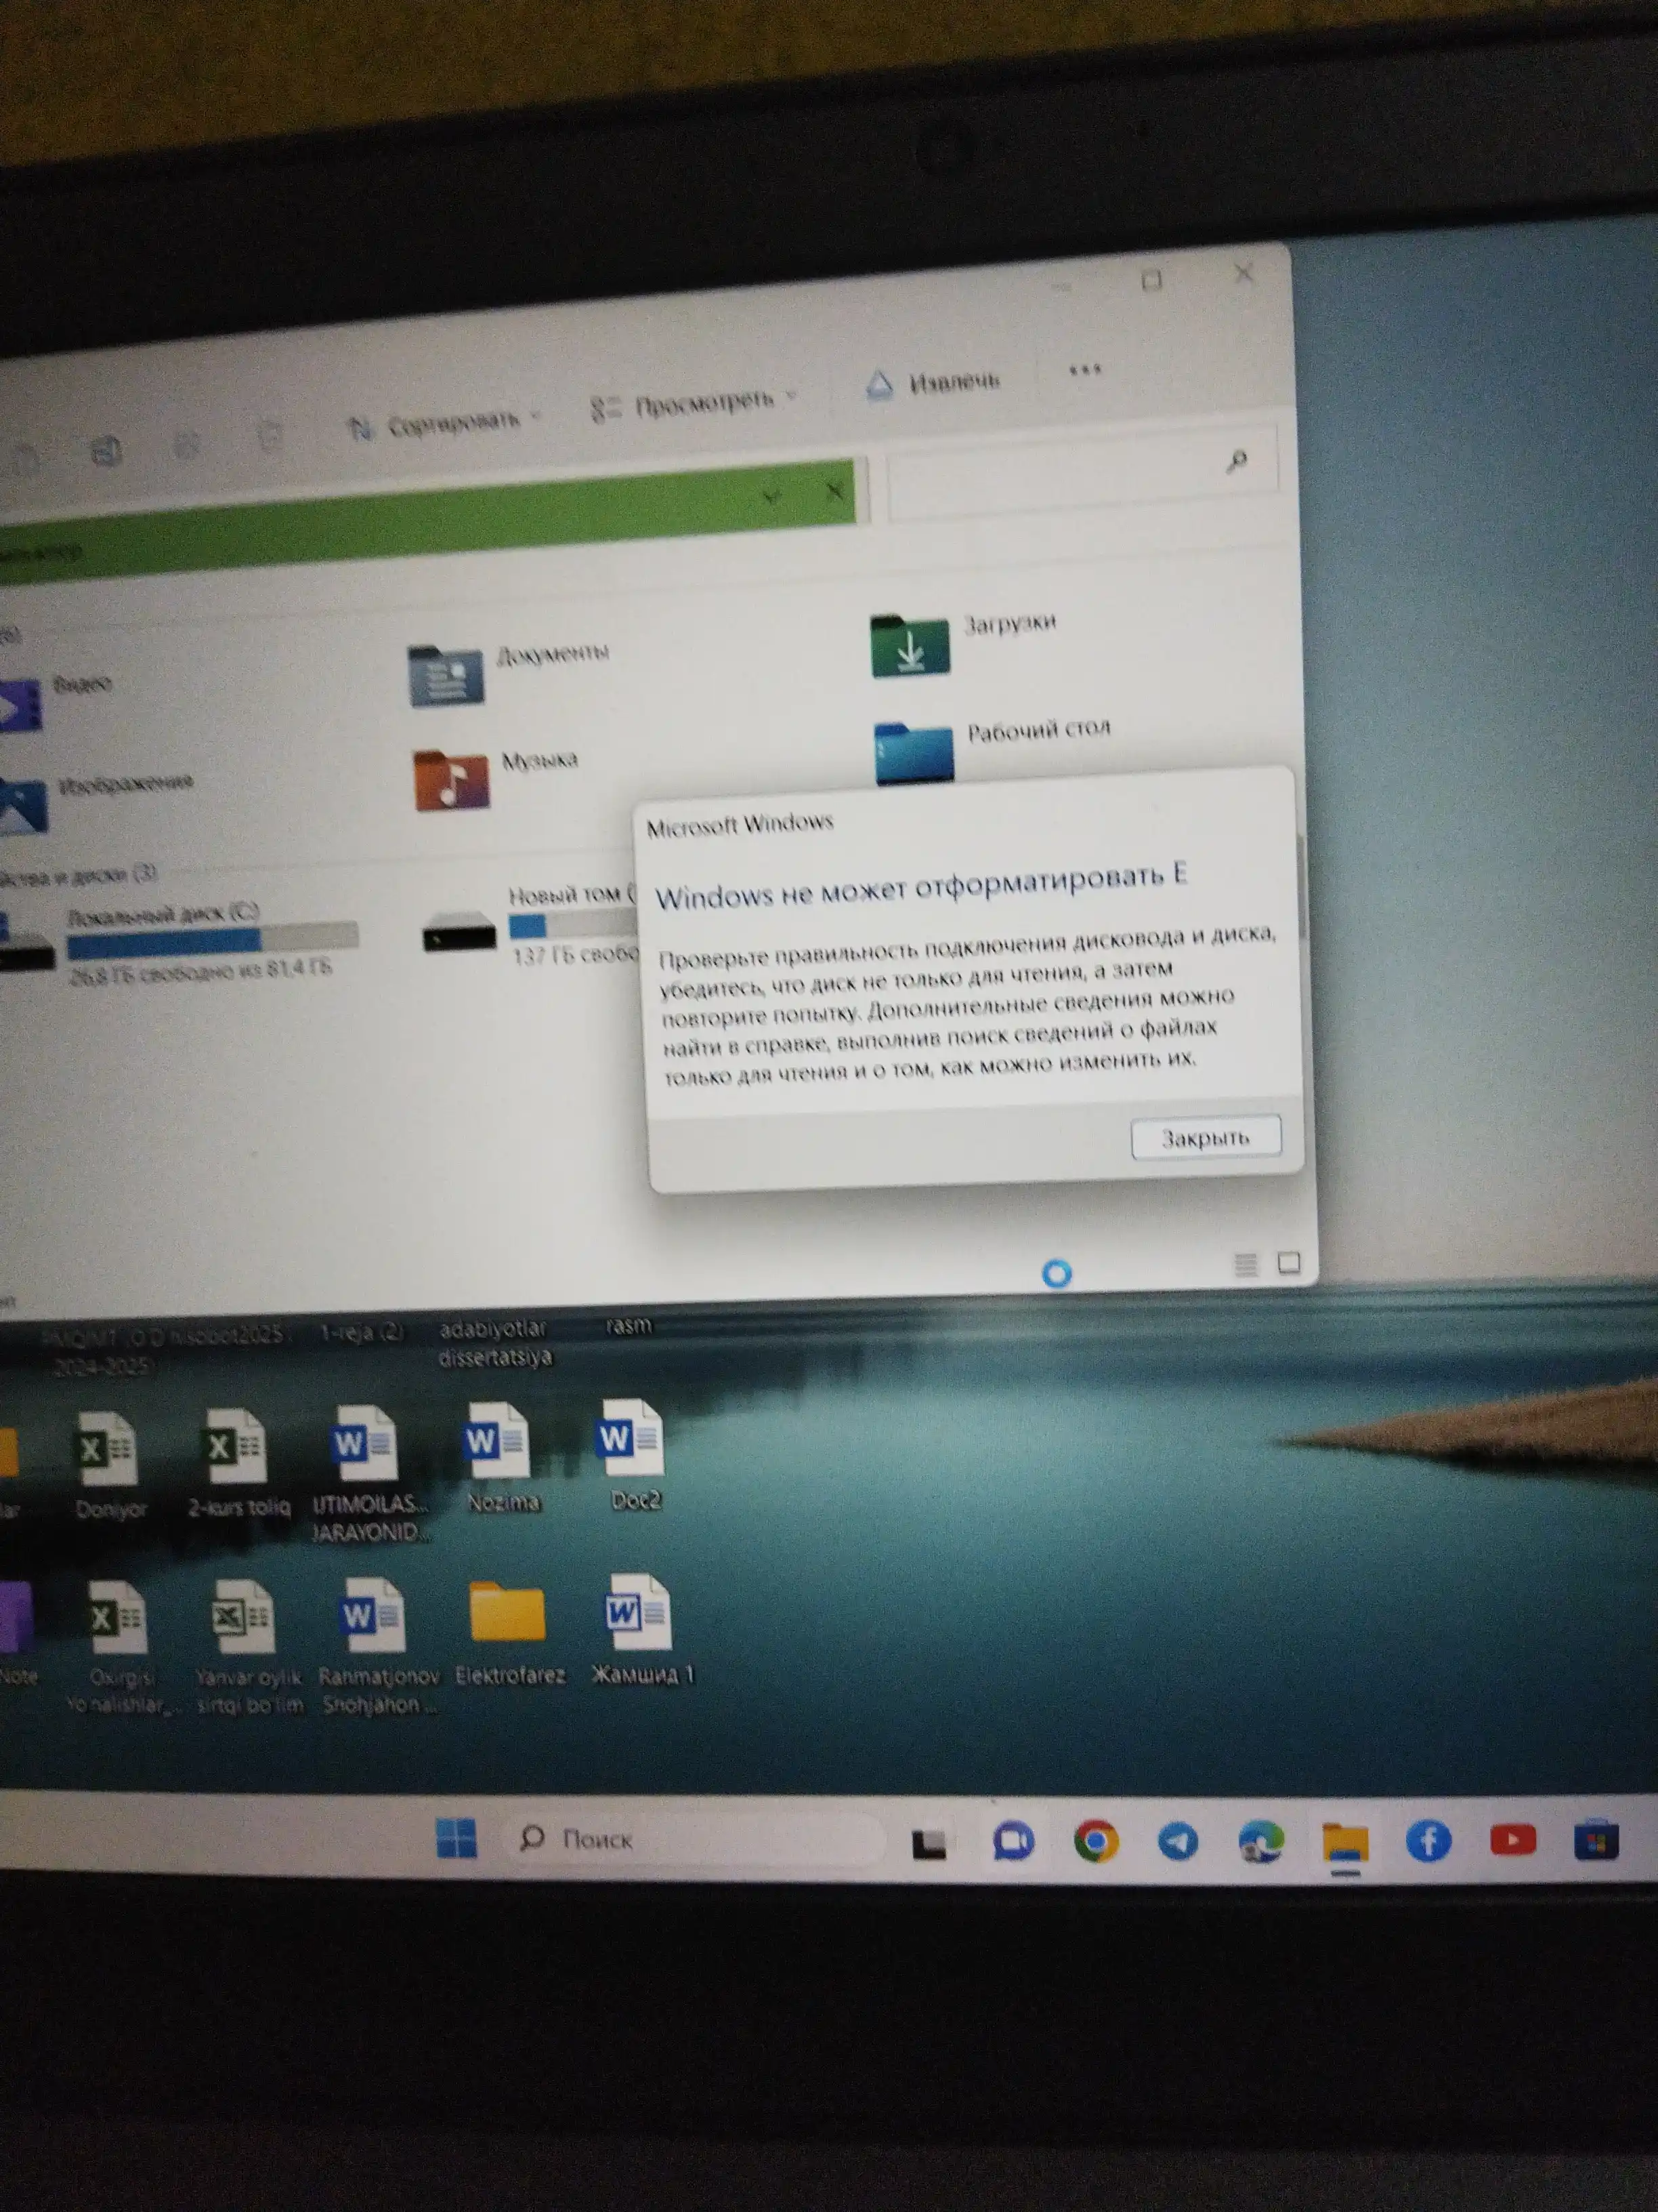
Task: Clear the address bar with X icon
Action: pyautogui.click(x=834, y=491)
